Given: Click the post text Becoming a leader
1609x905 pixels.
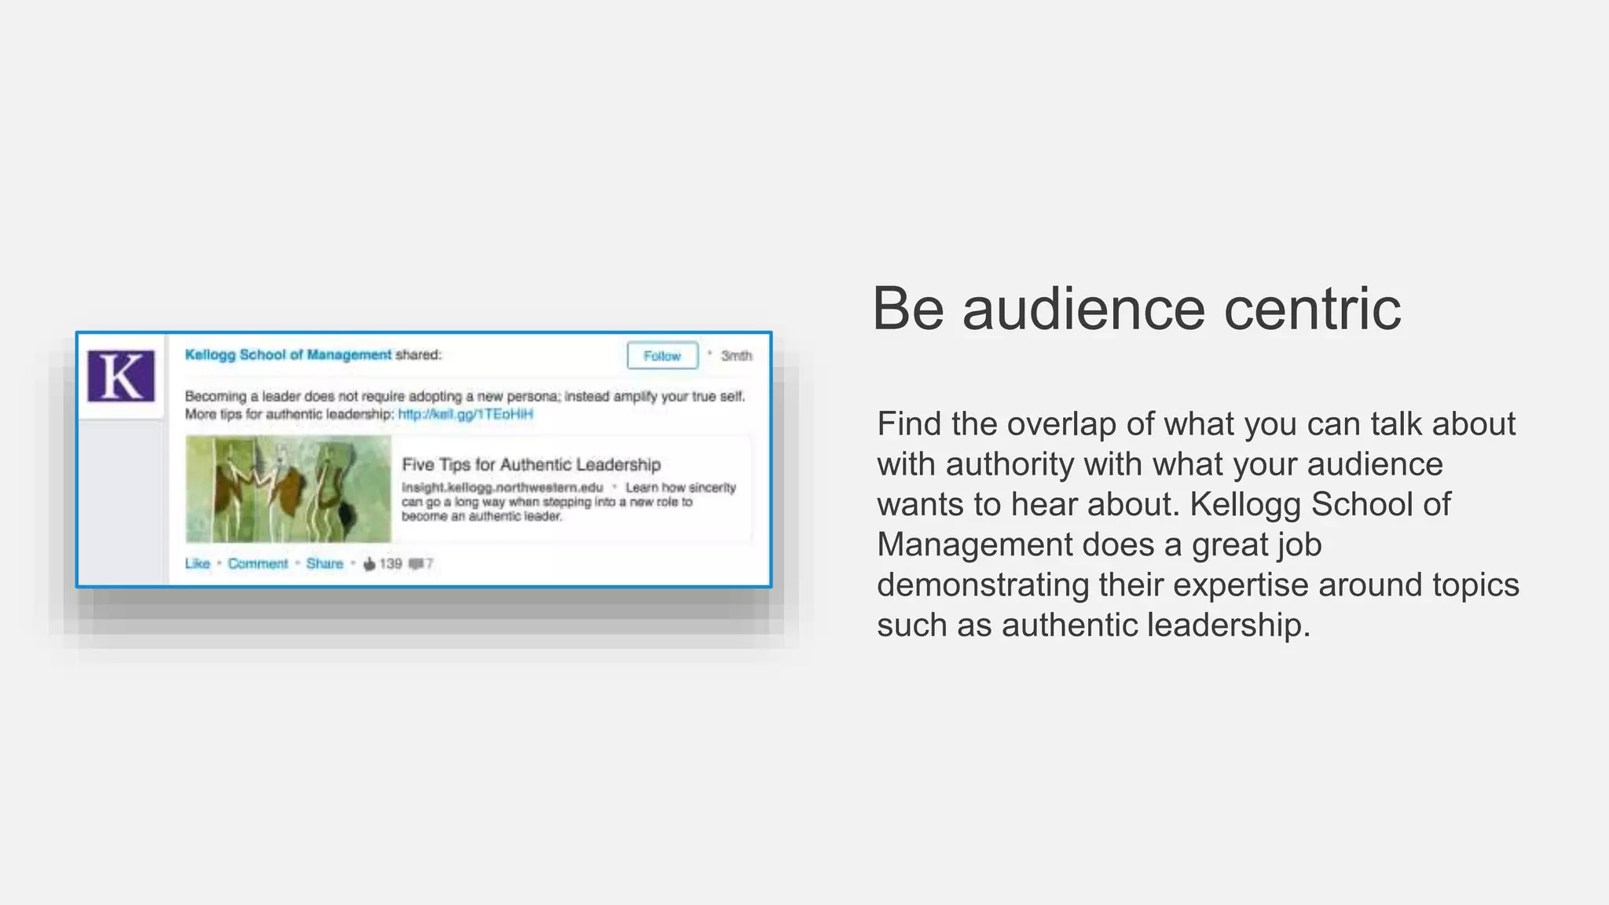Looking at the screenshot, I should click(x=464, y=397).
